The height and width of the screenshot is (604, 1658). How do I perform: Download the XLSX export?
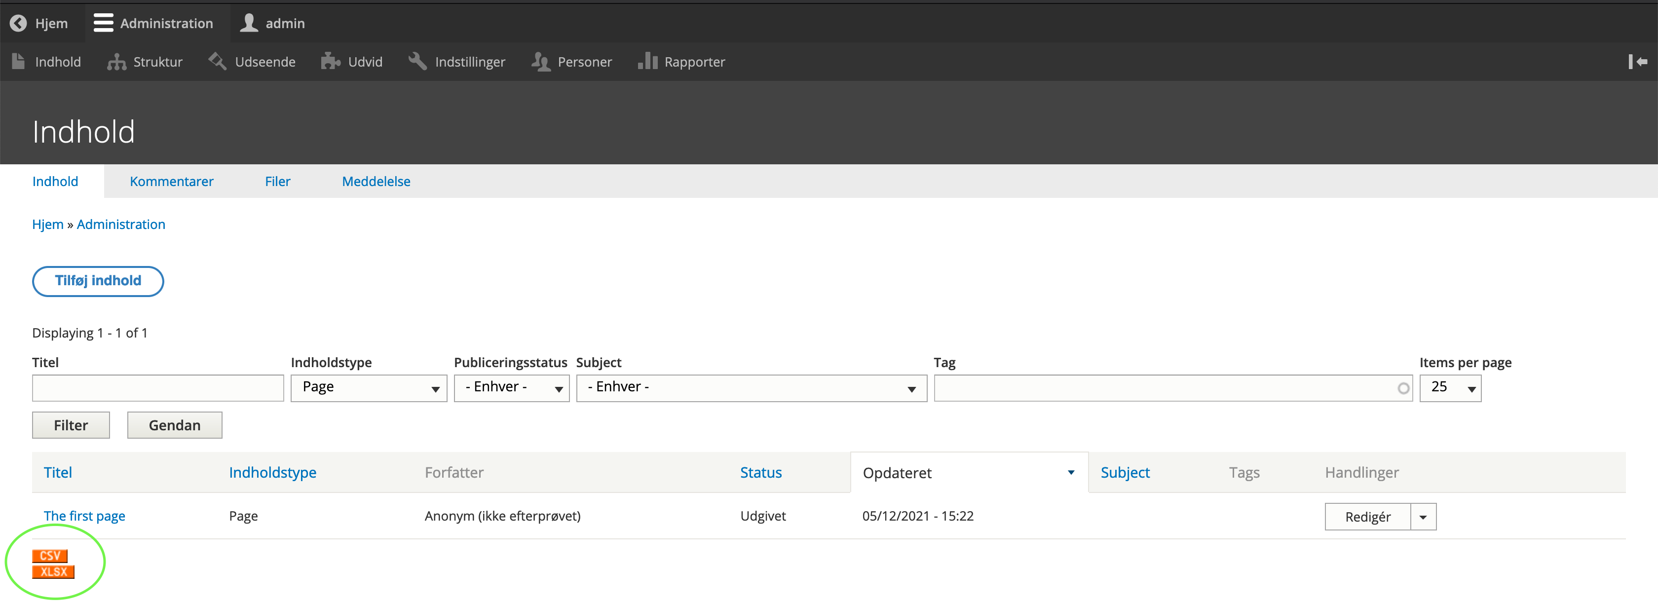(x=53, y=572)
